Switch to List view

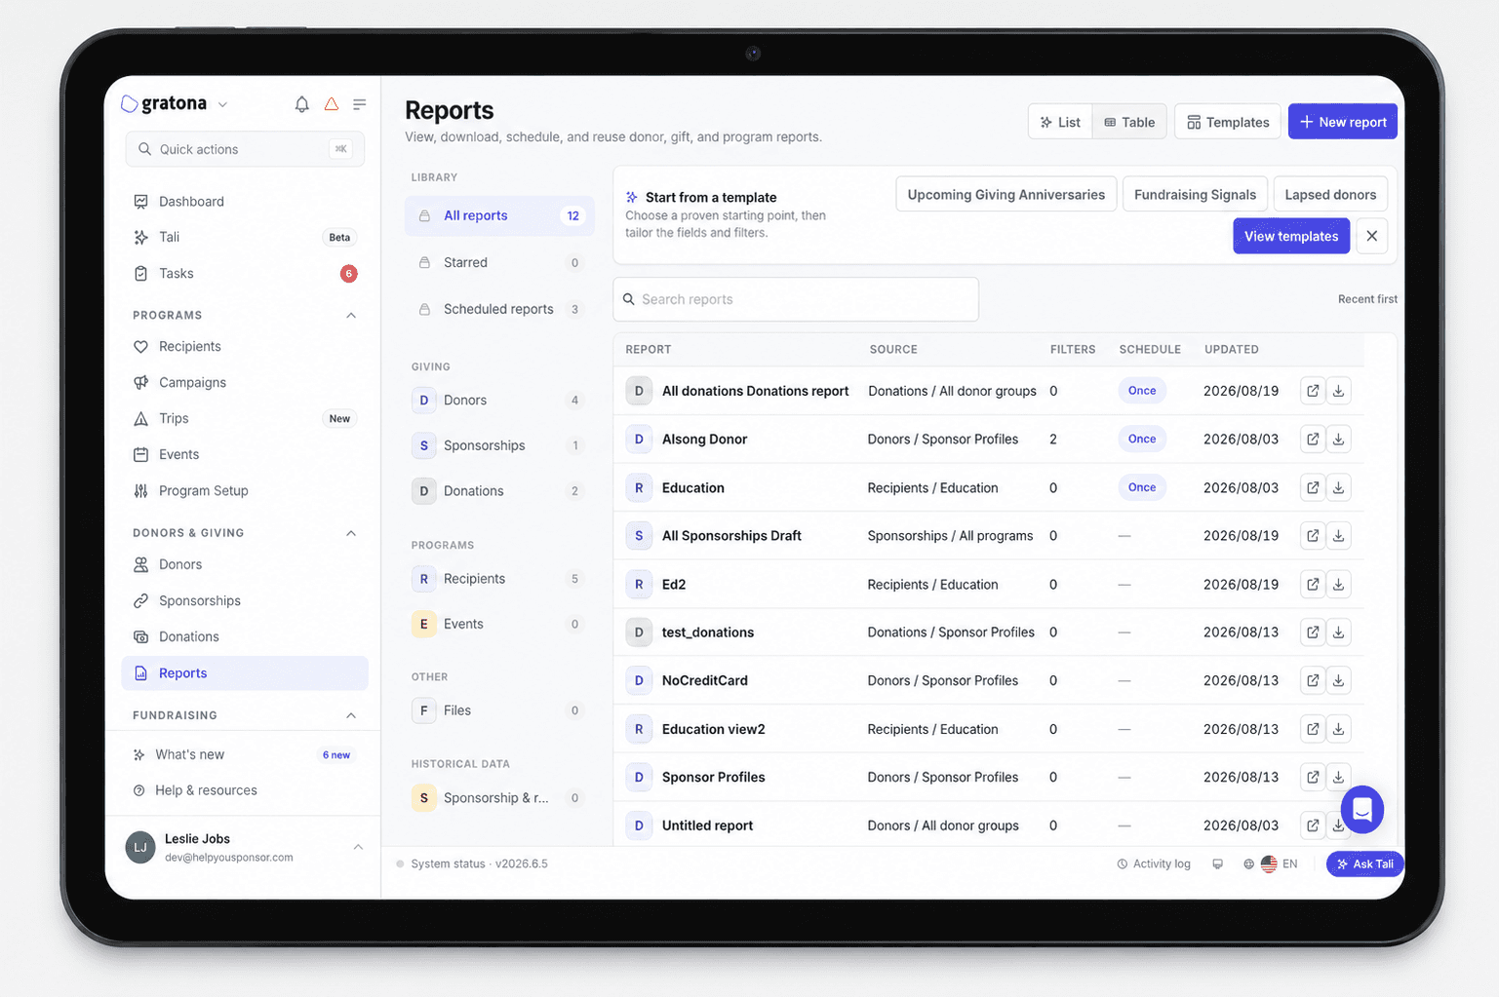pos(1060,122)
